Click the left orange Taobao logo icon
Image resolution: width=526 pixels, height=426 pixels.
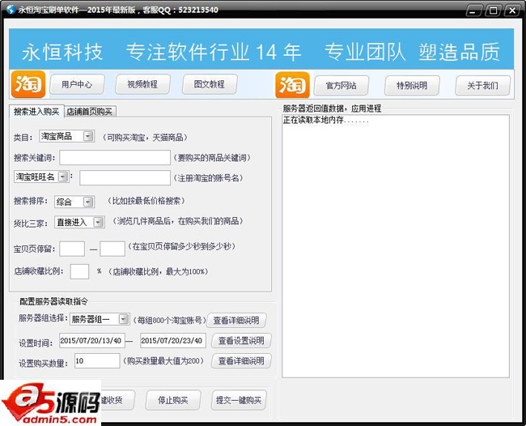click(x=28, y=84)
